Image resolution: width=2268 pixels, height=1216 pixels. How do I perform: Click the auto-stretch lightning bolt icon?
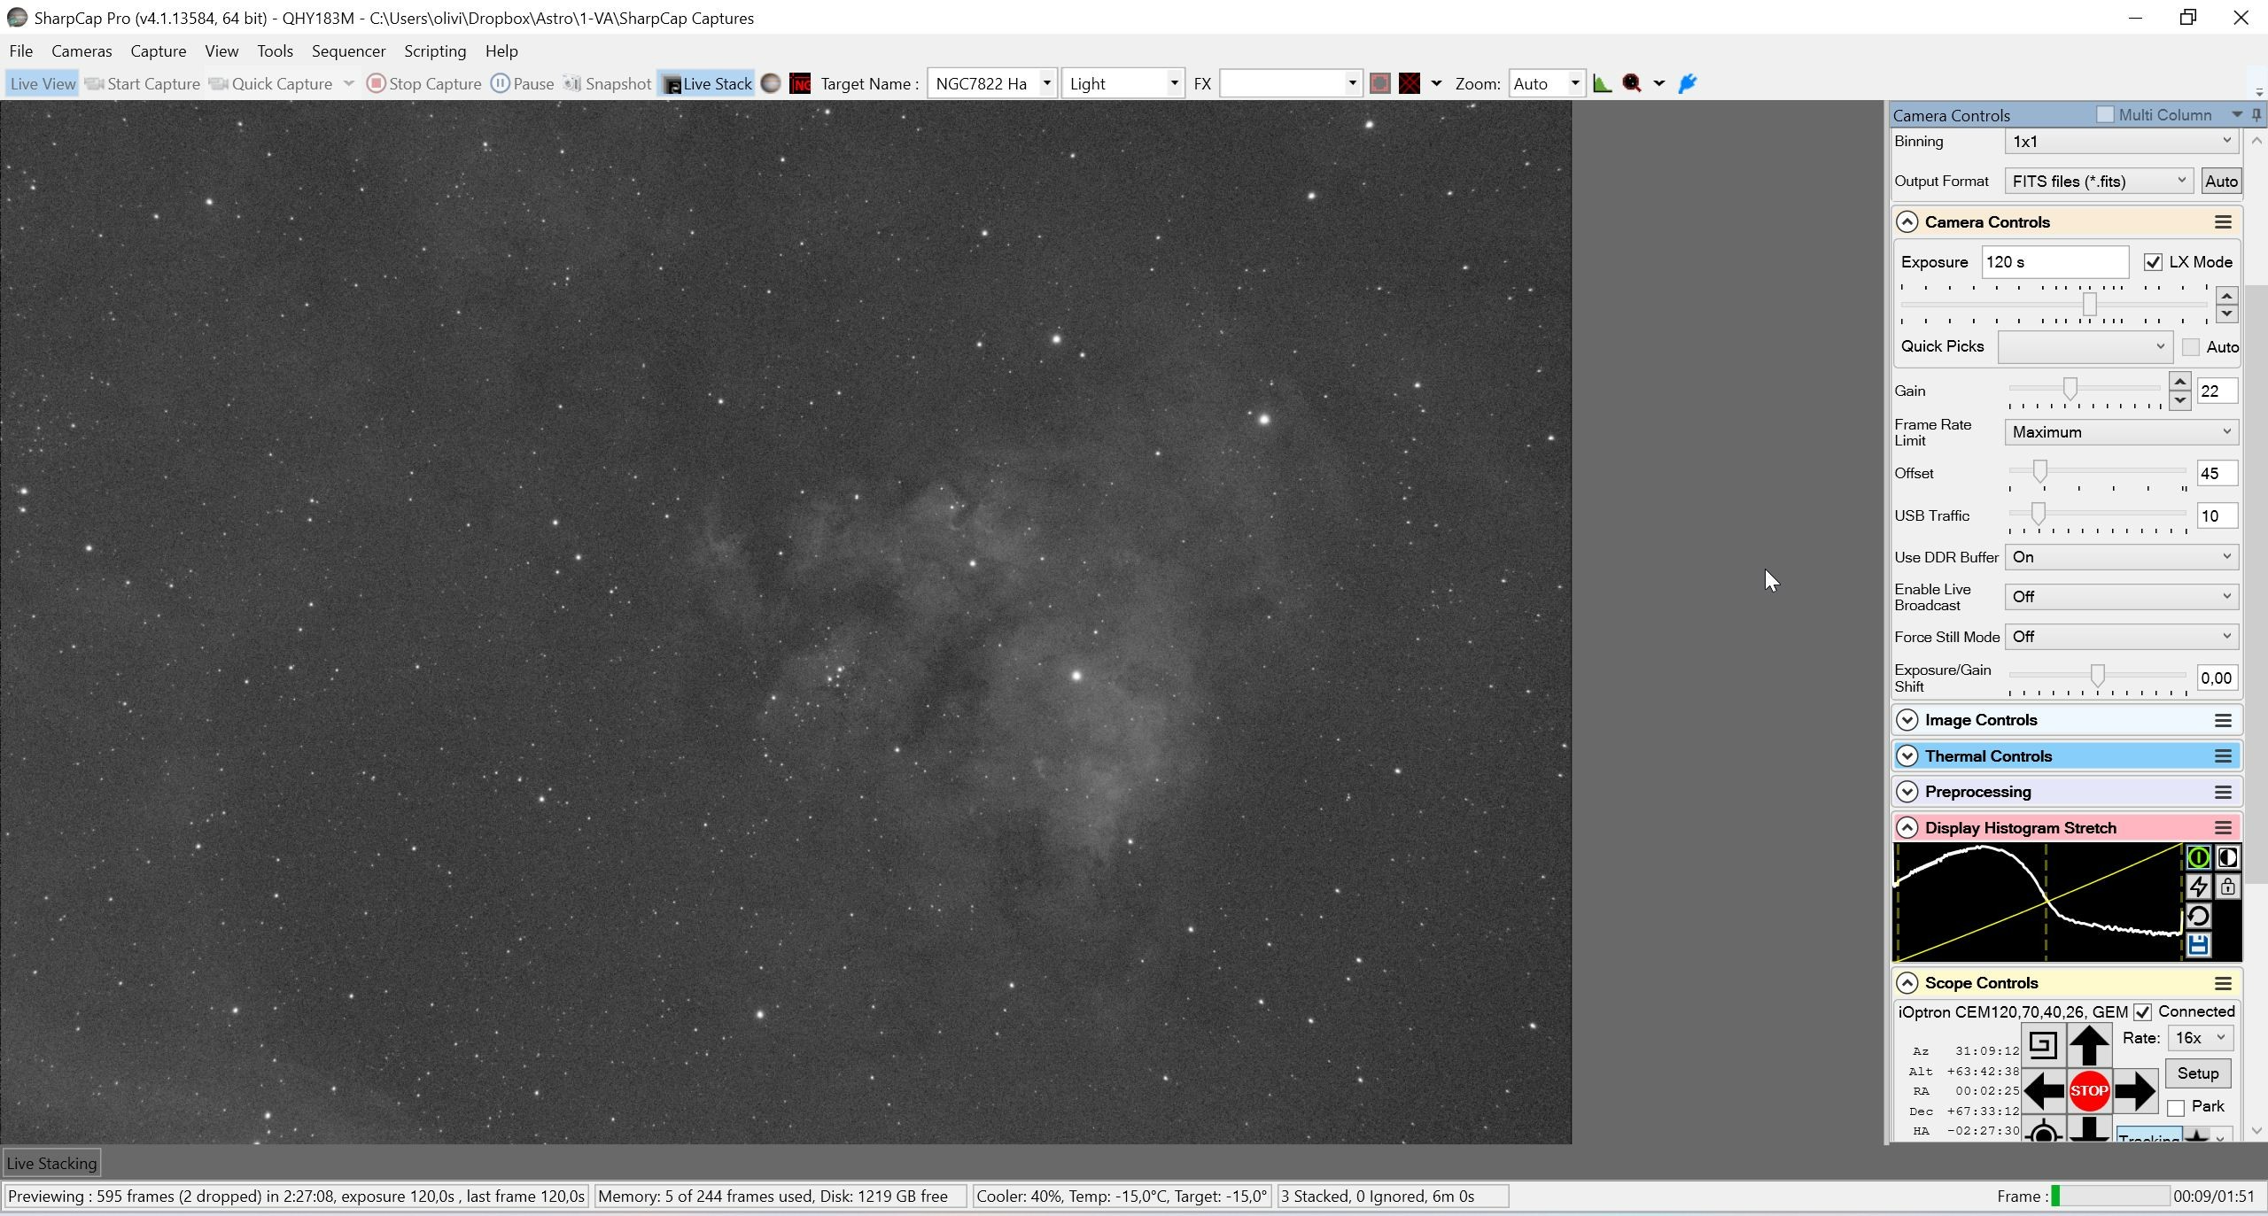pos(2198,887)
